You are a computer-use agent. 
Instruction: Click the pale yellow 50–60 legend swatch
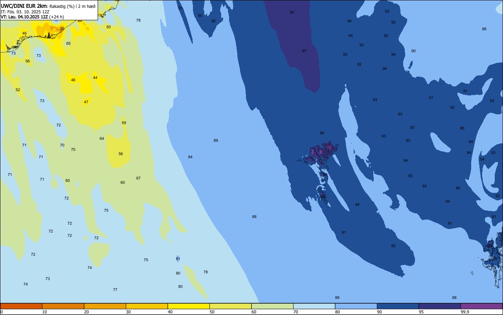(230, 306)
